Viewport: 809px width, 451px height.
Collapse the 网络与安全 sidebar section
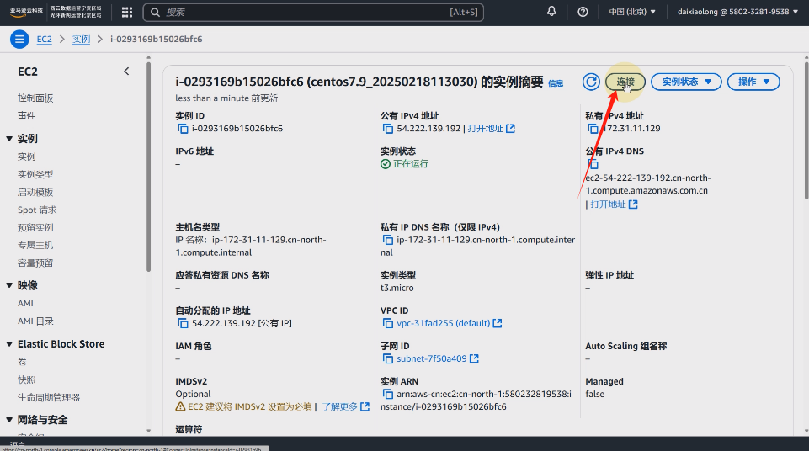9,420
